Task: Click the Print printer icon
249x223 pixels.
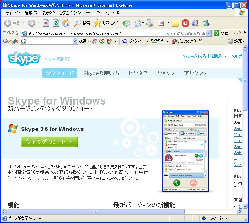Action: (x=150, y=23)
